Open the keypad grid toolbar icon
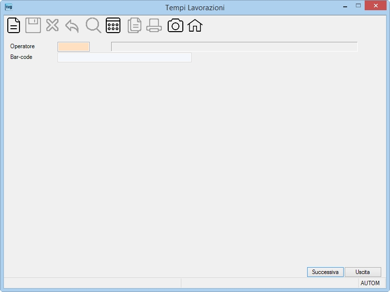Screen dimensions: 390x292 coord(113,25)
